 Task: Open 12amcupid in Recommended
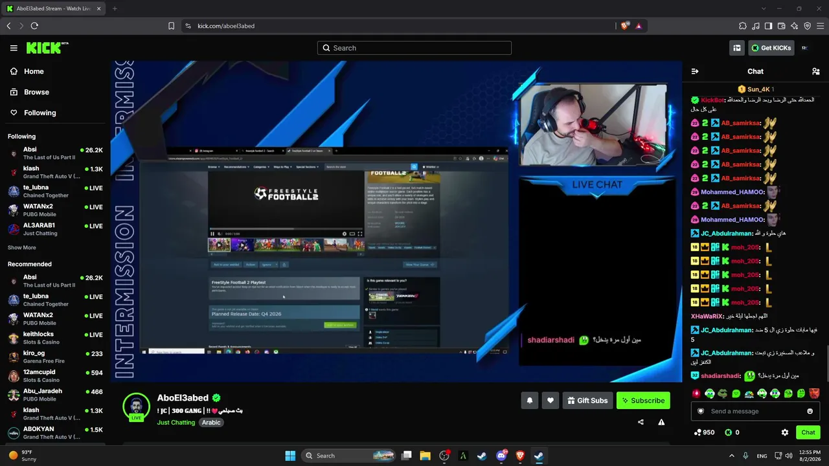pos(55,375)
